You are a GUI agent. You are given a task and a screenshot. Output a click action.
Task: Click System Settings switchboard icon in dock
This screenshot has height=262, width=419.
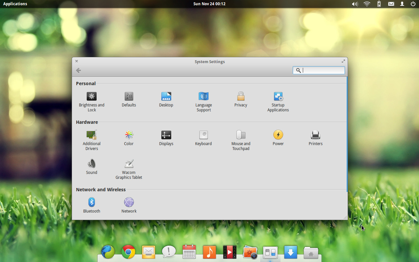pos(270,252)
